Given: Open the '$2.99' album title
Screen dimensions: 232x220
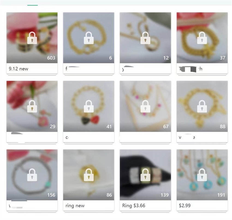Looking at the screenshot, I should click(x=185, y=206).
